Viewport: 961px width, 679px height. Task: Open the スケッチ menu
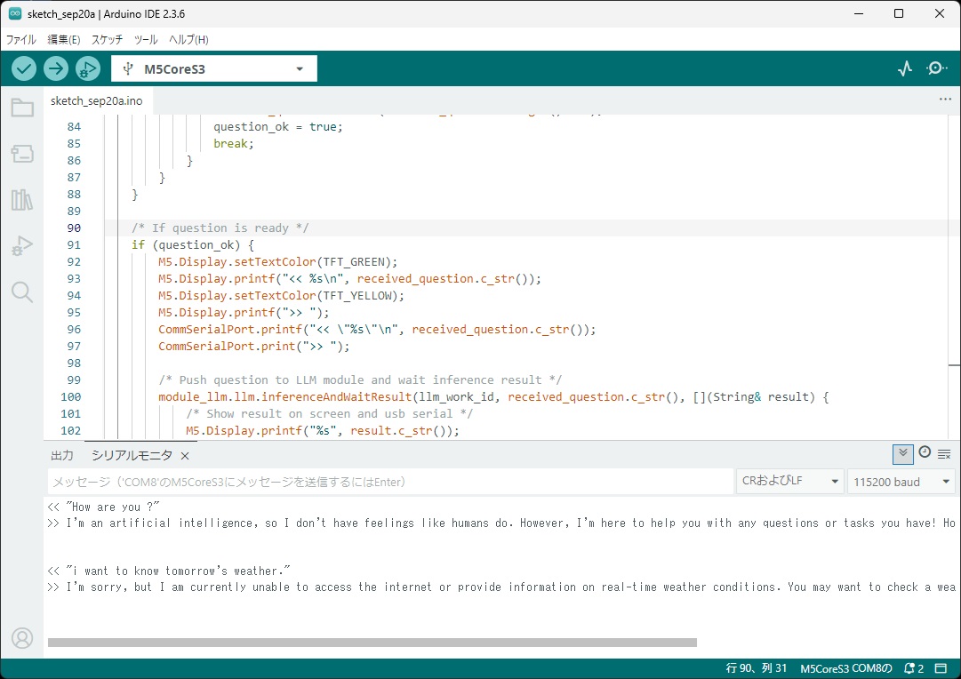107,40
